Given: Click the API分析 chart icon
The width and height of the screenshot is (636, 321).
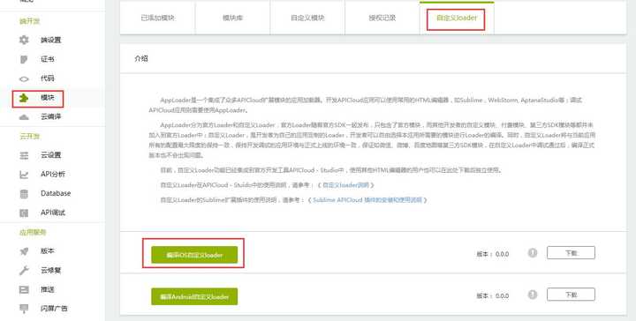Looking at the screenshot, I should (24, 175).
